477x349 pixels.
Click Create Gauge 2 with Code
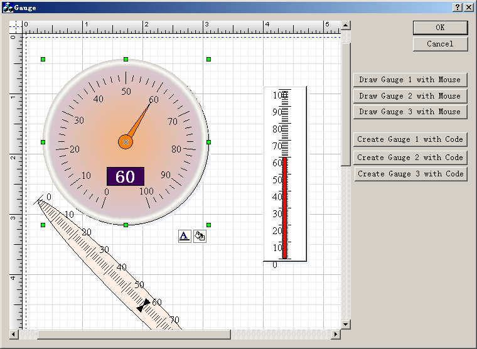point(410,158)
